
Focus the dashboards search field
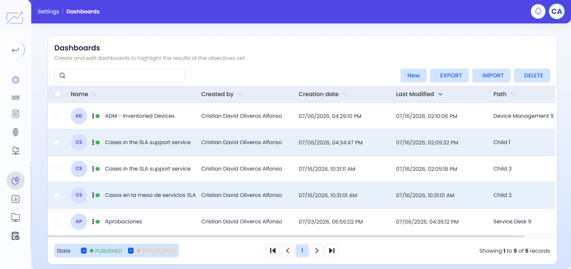[120, 75]
